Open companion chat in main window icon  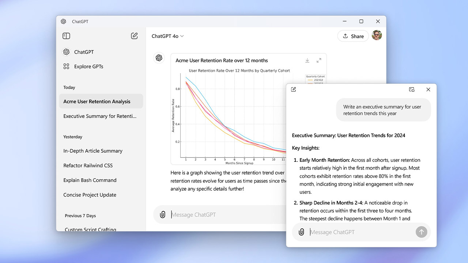click(412, 89)
